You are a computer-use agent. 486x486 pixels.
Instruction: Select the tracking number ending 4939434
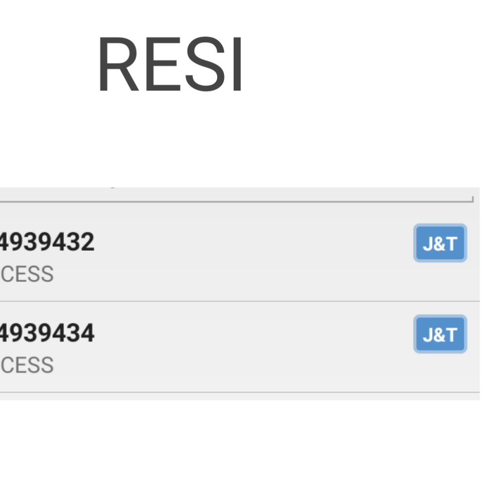click(x=47, y=333)
